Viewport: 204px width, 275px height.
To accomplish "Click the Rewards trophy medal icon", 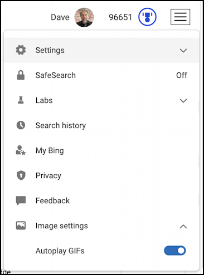I will click(147, 17).
